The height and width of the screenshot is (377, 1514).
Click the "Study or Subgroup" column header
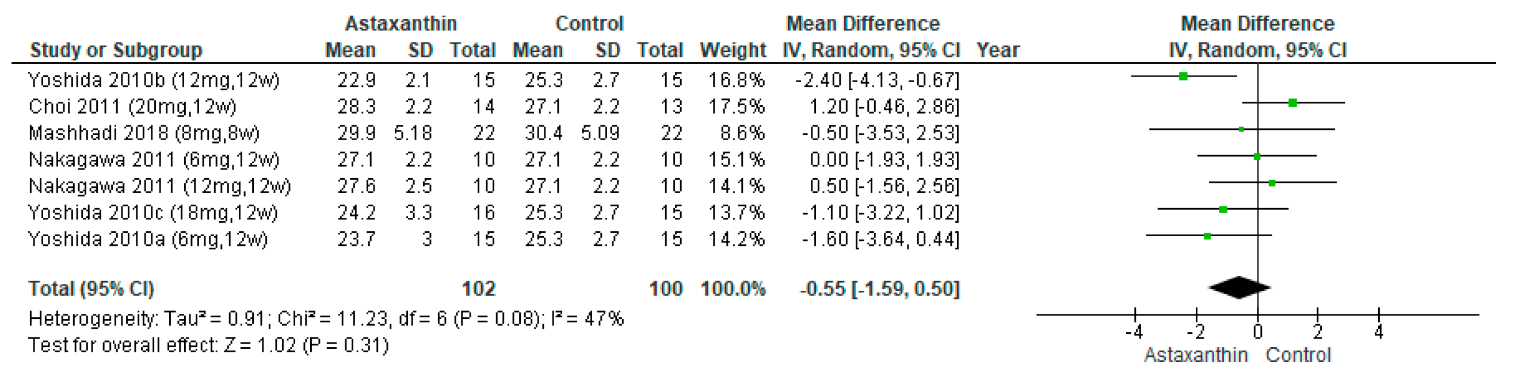pos(116,51)
